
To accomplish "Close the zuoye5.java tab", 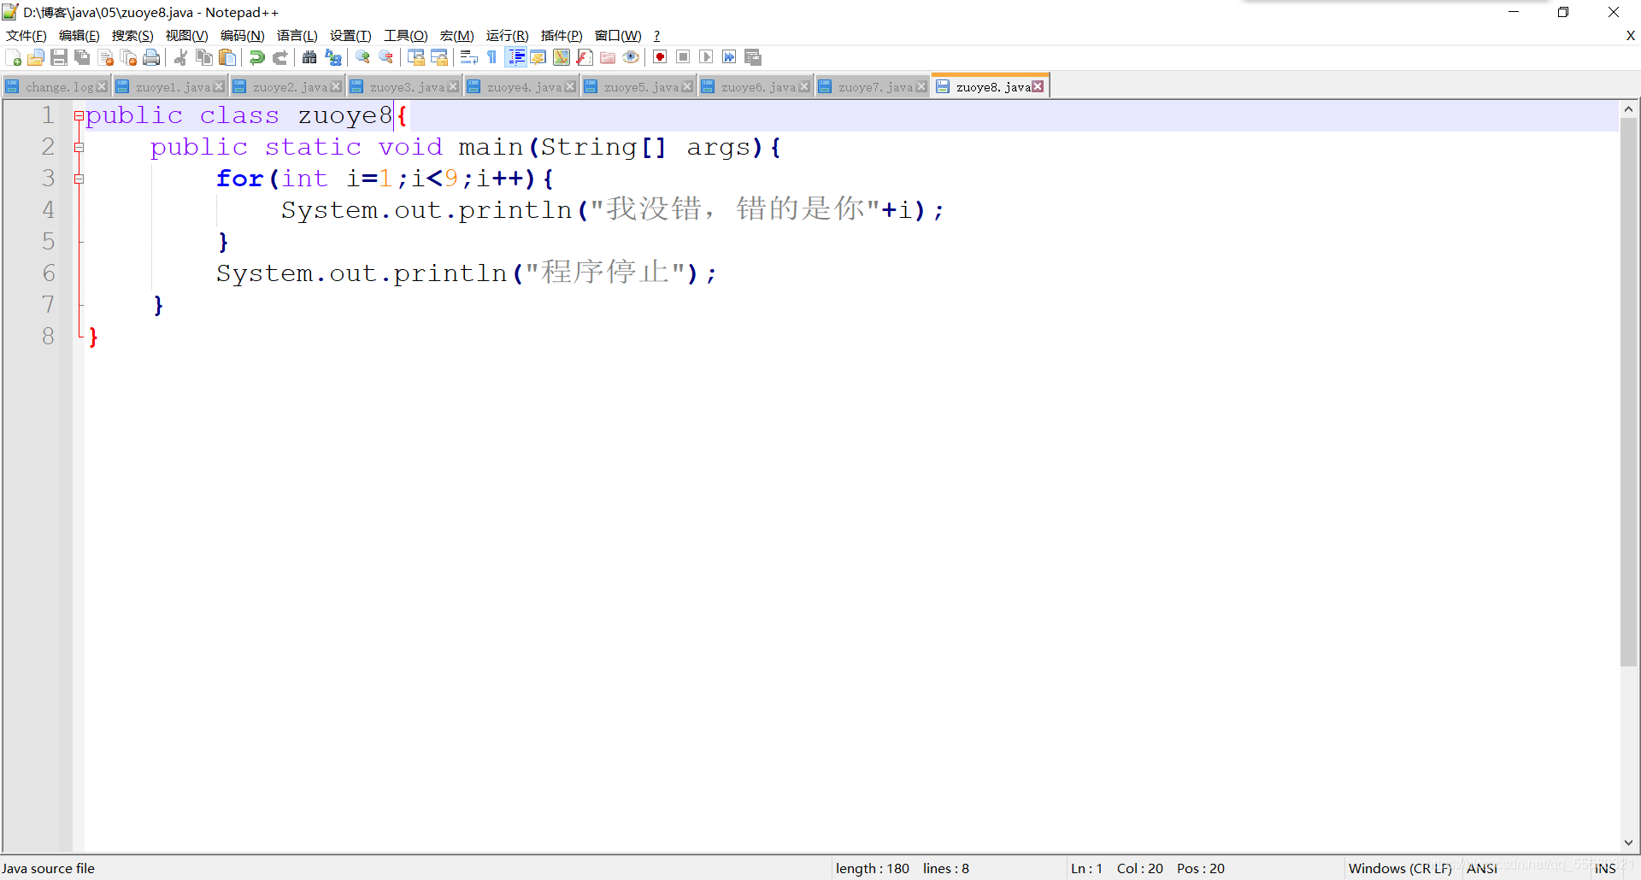I will pyautogui.click(x=687, y=86).
